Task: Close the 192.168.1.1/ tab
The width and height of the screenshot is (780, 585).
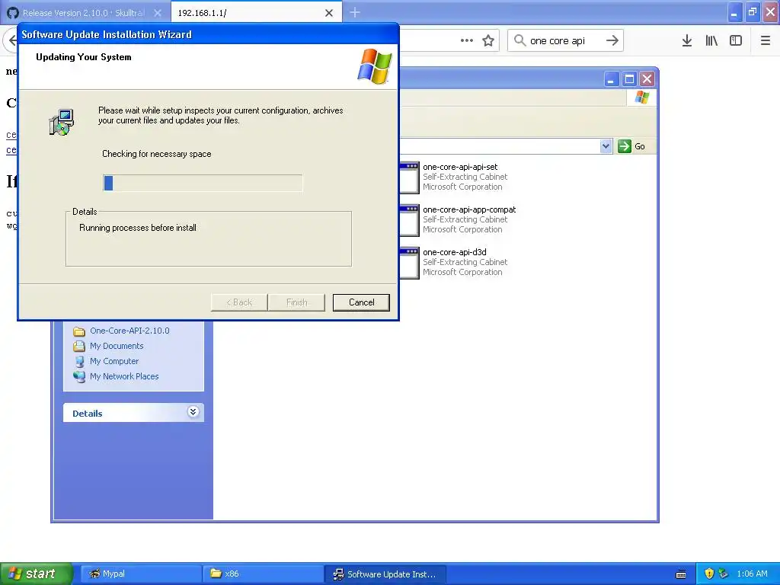Action: pos(329,13)
